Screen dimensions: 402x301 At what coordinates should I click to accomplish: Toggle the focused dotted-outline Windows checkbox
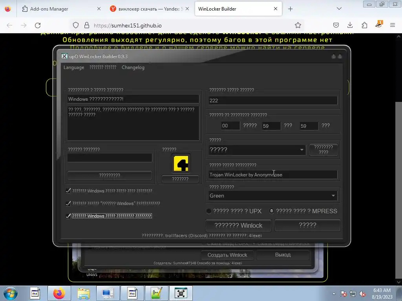pyautogui.click(x=68, y=216)
